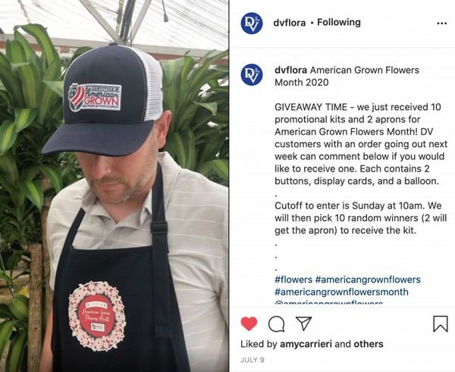Show the others who liked this post
Viewport: 455px width, 372px height.
point(369,344)
